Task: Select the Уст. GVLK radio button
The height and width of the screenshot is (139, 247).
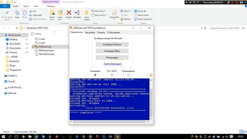Action: point(112,75)
